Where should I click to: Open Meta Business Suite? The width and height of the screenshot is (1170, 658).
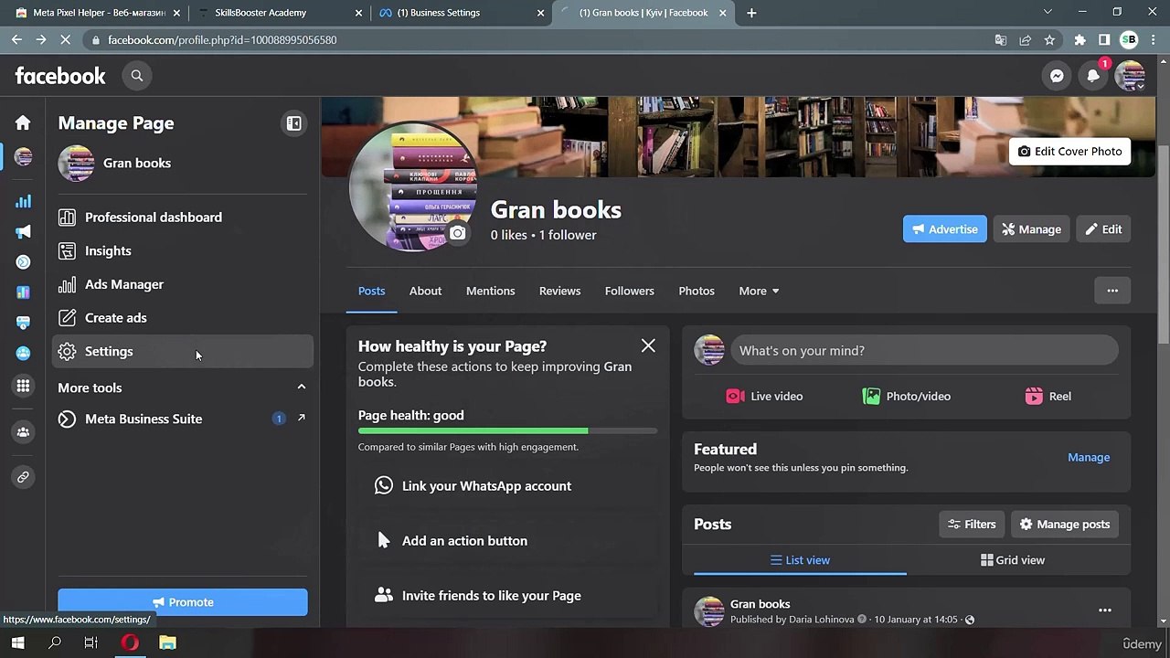[x=183, y=419]
